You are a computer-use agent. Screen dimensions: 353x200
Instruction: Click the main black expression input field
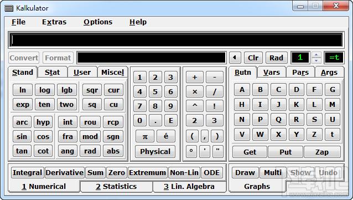pos(176,40)
